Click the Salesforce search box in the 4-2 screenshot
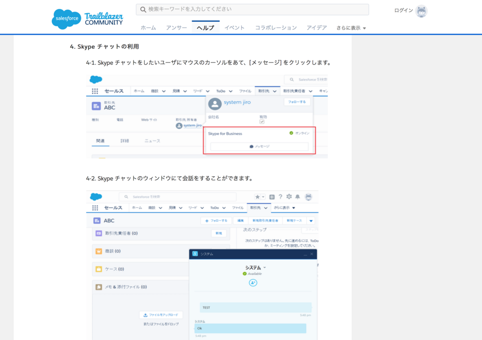This screenshot has width=482, height=340. [177, 196]
